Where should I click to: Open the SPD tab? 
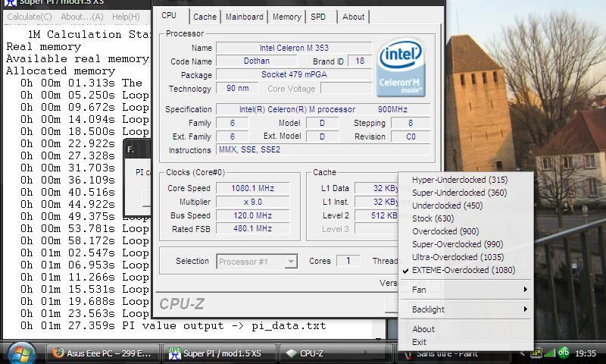318,17
